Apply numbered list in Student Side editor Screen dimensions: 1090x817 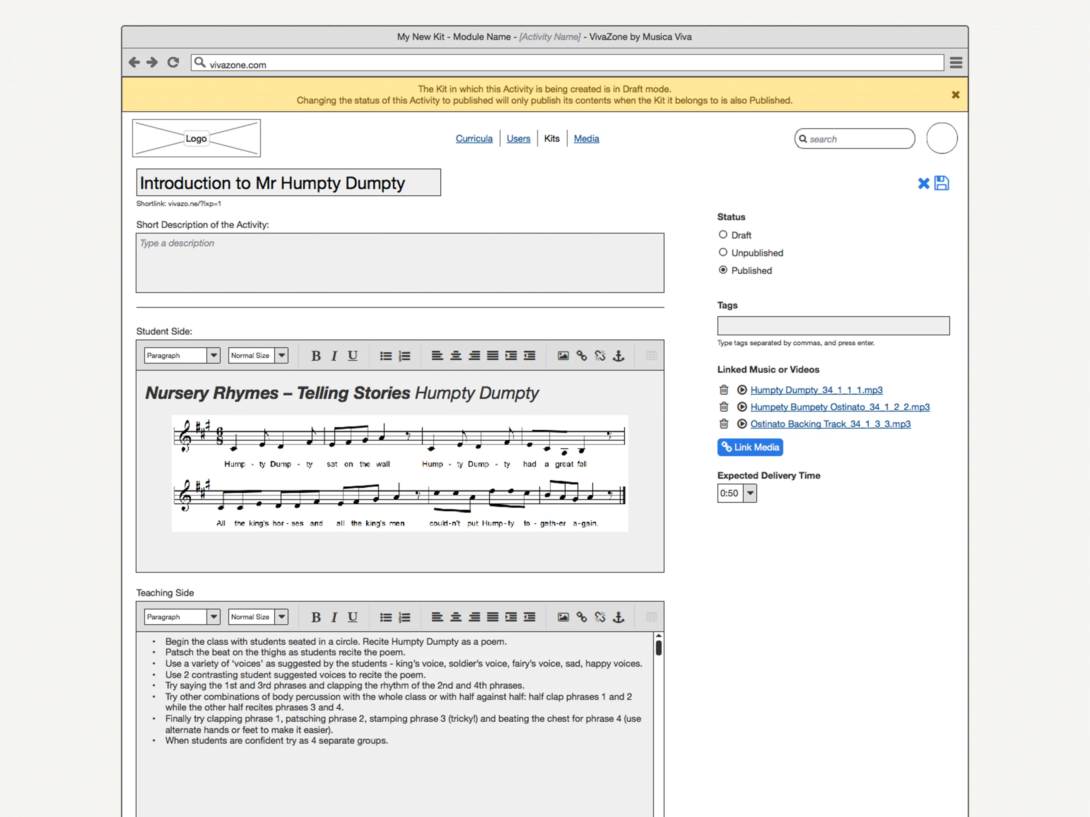tap(404, 356)
